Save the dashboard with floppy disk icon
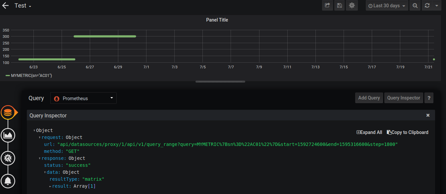Screen dimensions: 446x194 339,5
